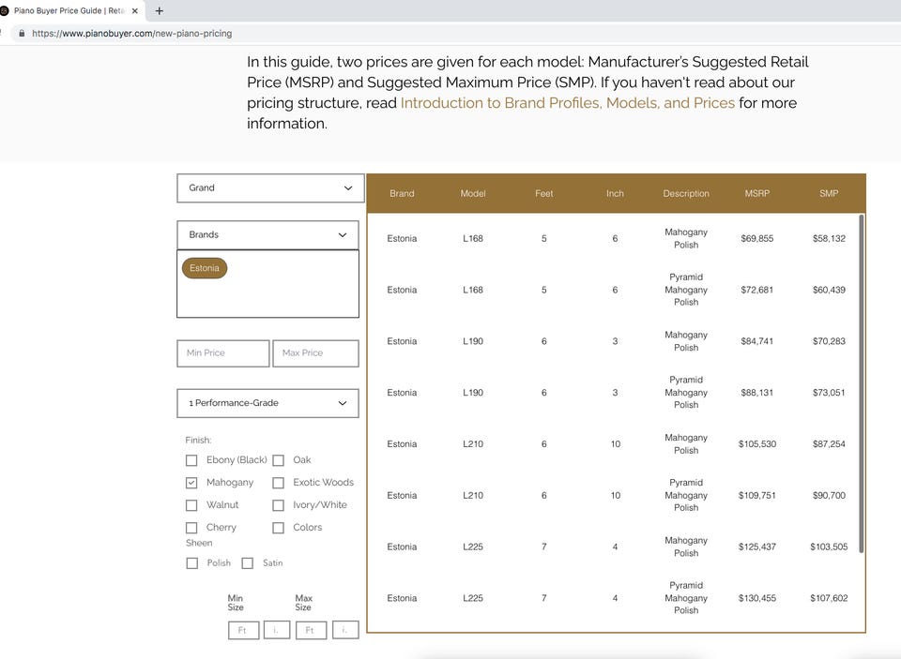
Task: Select the $84,741 MSRP cell
Action: (757, 341)
